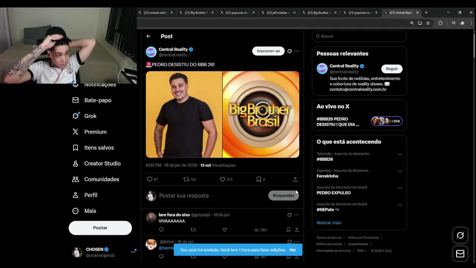Close the jeff mattias browser tab
The image size is (476, 268).
click(x=295, y=13)
